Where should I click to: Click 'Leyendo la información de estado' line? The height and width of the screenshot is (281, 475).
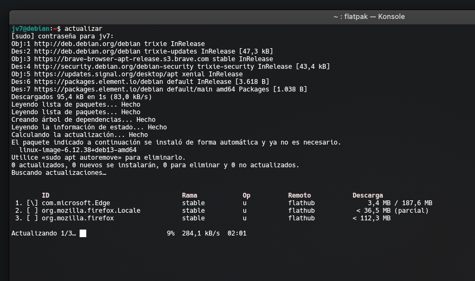tap(89, 127)
